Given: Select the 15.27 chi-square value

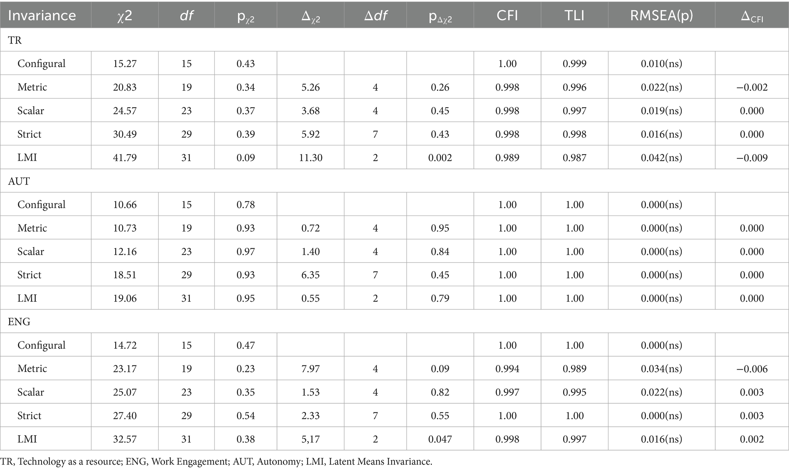Looking at the screenshot, I should coord(125,63).
